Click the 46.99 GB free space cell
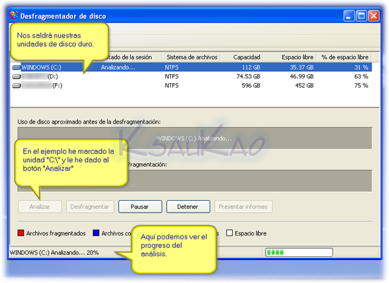 click(301, 77)
